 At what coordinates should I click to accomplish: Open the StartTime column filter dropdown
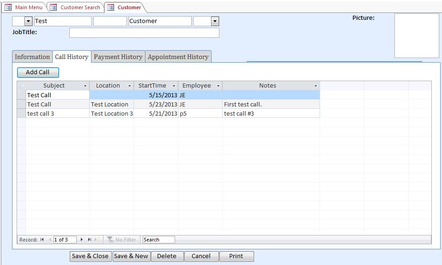point(174,86)
